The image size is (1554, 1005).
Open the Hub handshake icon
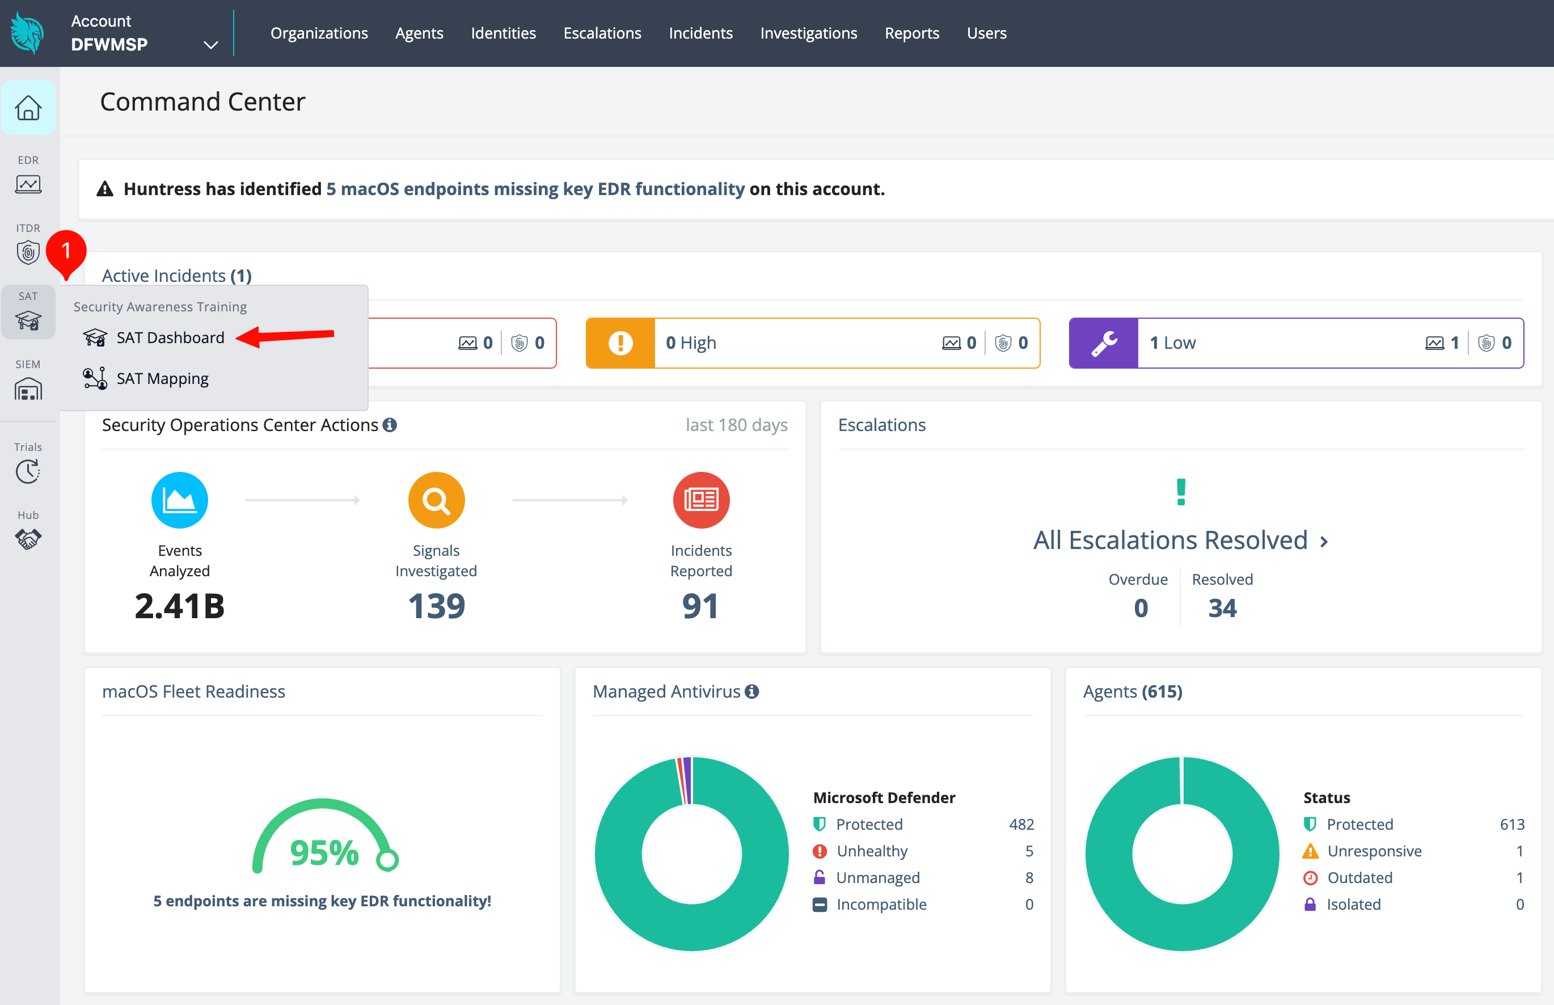[28, 538]
